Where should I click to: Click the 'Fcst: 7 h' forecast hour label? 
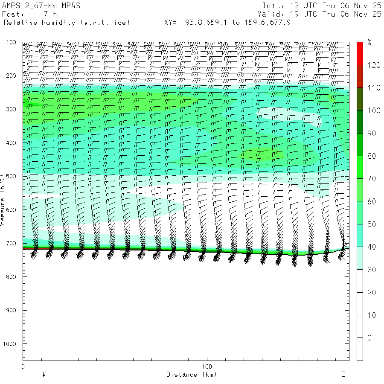click(x=29, y=14)
